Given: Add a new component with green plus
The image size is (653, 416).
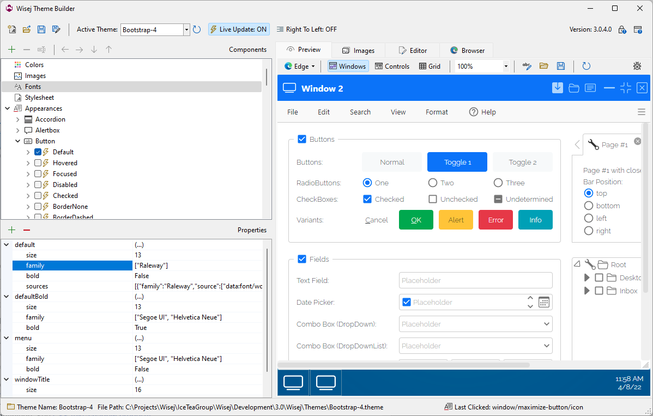Looking at the screenshot, I should (11, 50).
